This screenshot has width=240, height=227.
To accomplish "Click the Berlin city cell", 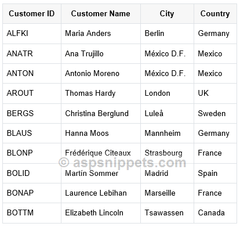I will tap(167, 34).
